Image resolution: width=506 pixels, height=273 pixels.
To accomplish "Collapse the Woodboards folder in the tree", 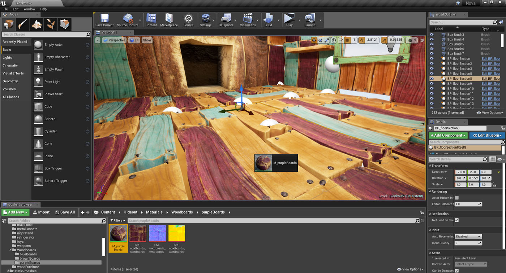I will coord(10,250).
